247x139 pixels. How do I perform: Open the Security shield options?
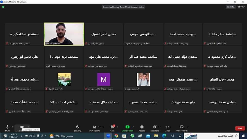tap(77, 128)
